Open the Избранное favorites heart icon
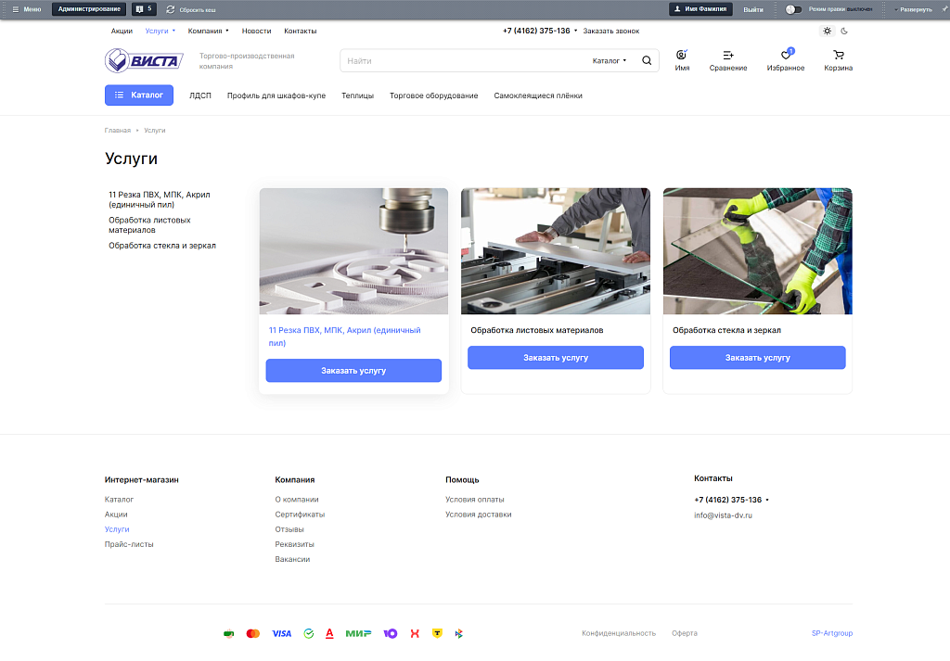This screenshot has width=950, height=661. tap(786, 56)
